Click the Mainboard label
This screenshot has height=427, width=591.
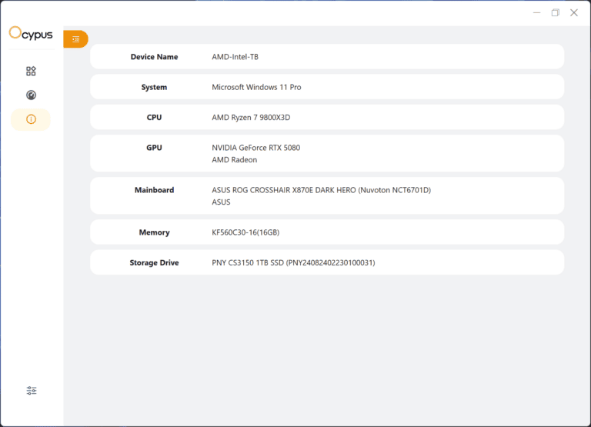tap(154, 190)
